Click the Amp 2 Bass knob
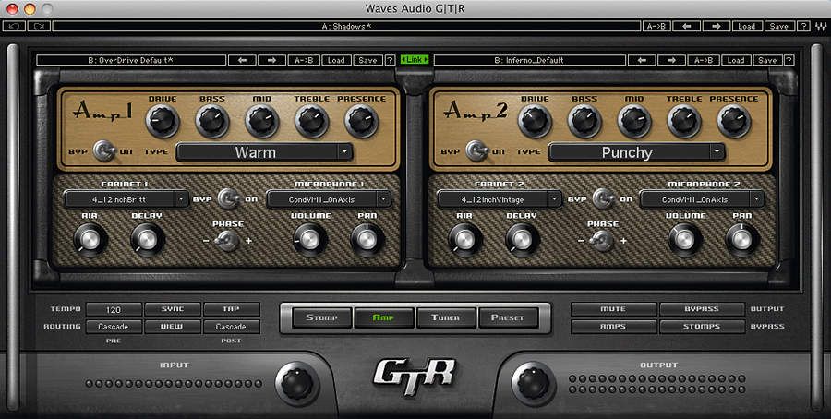The image size is (831, 419). (x=584, y=121)
